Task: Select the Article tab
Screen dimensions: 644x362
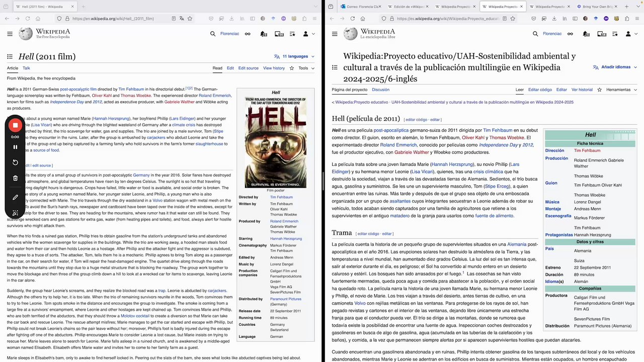Action: point(13,68)
